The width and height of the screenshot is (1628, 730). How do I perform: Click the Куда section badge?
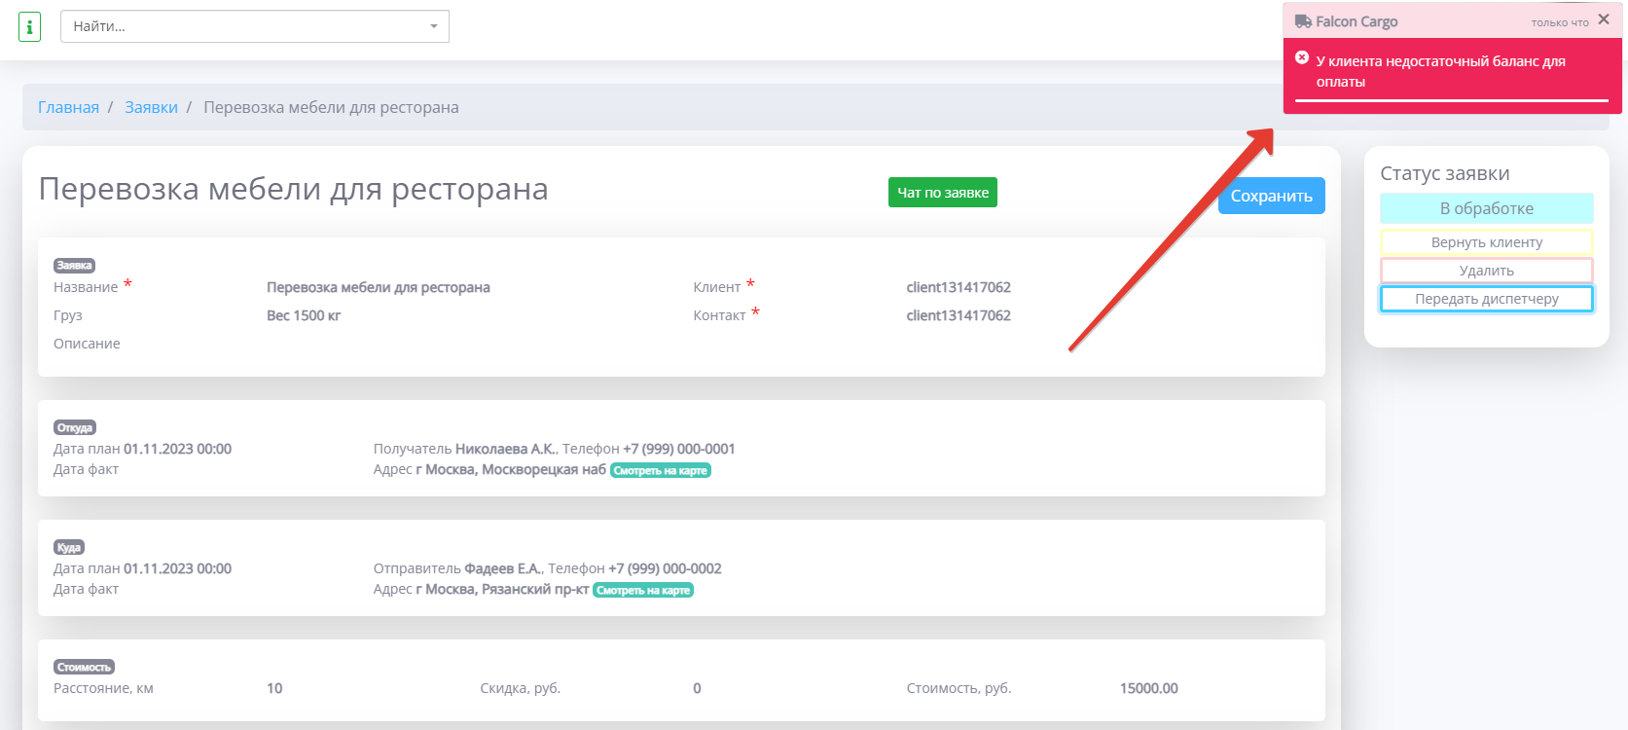click(69, 548)
